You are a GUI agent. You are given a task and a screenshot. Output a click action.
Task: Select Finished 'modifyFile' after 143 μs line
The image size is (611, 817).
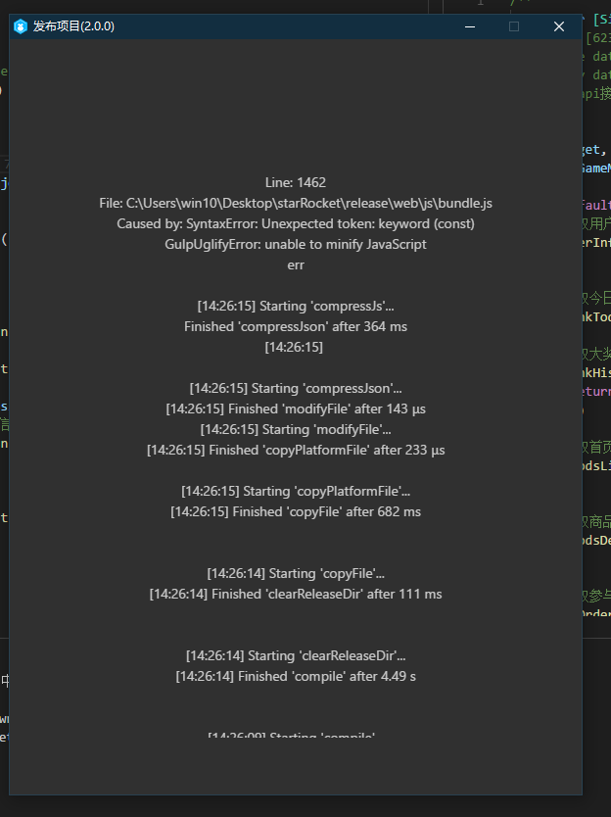pyautogui.click(x=296, y=408)
